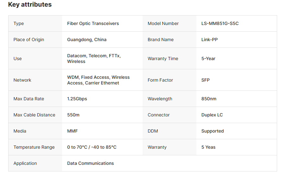Select the 5 Yeas warranty value
Screen dimensions: 286x174
click(208, 147)
